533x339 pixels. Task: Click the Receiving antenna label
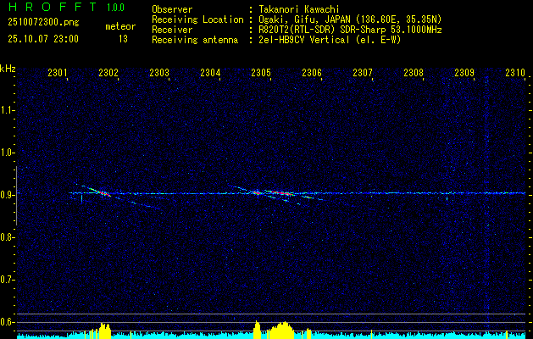[195, 40]
